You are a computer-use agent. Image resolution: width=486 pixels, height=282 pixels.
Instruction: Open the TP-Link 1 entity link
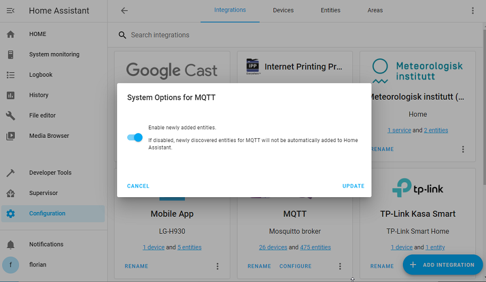pos(435,248)
